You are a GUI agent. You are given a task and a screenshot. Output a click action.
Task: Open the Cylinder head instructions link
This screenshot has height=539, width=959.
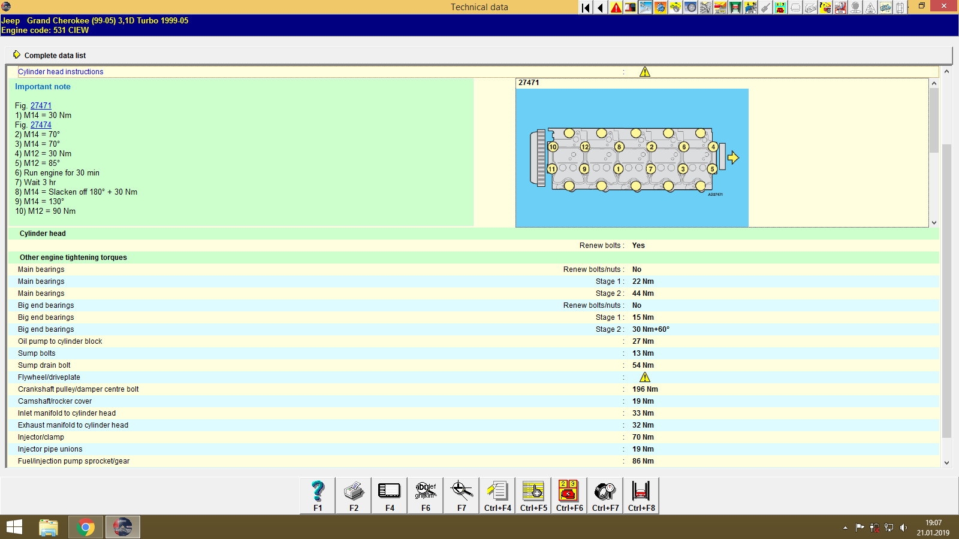61,71
